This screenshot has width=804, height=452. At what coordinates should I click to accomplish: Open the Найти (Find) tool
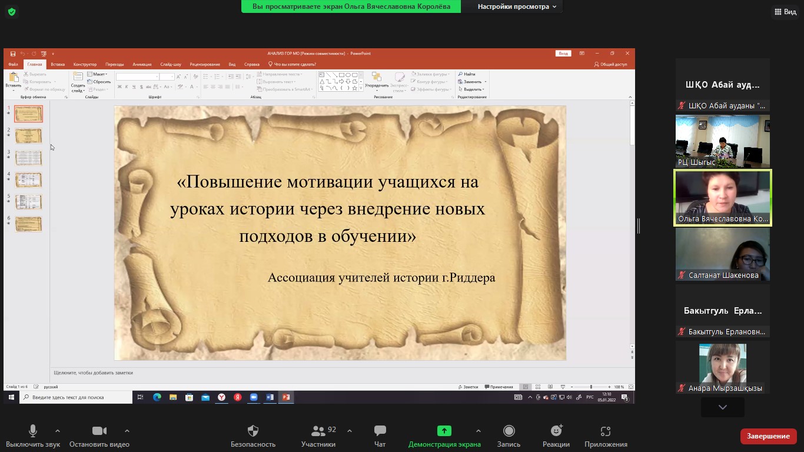[469, 74]
